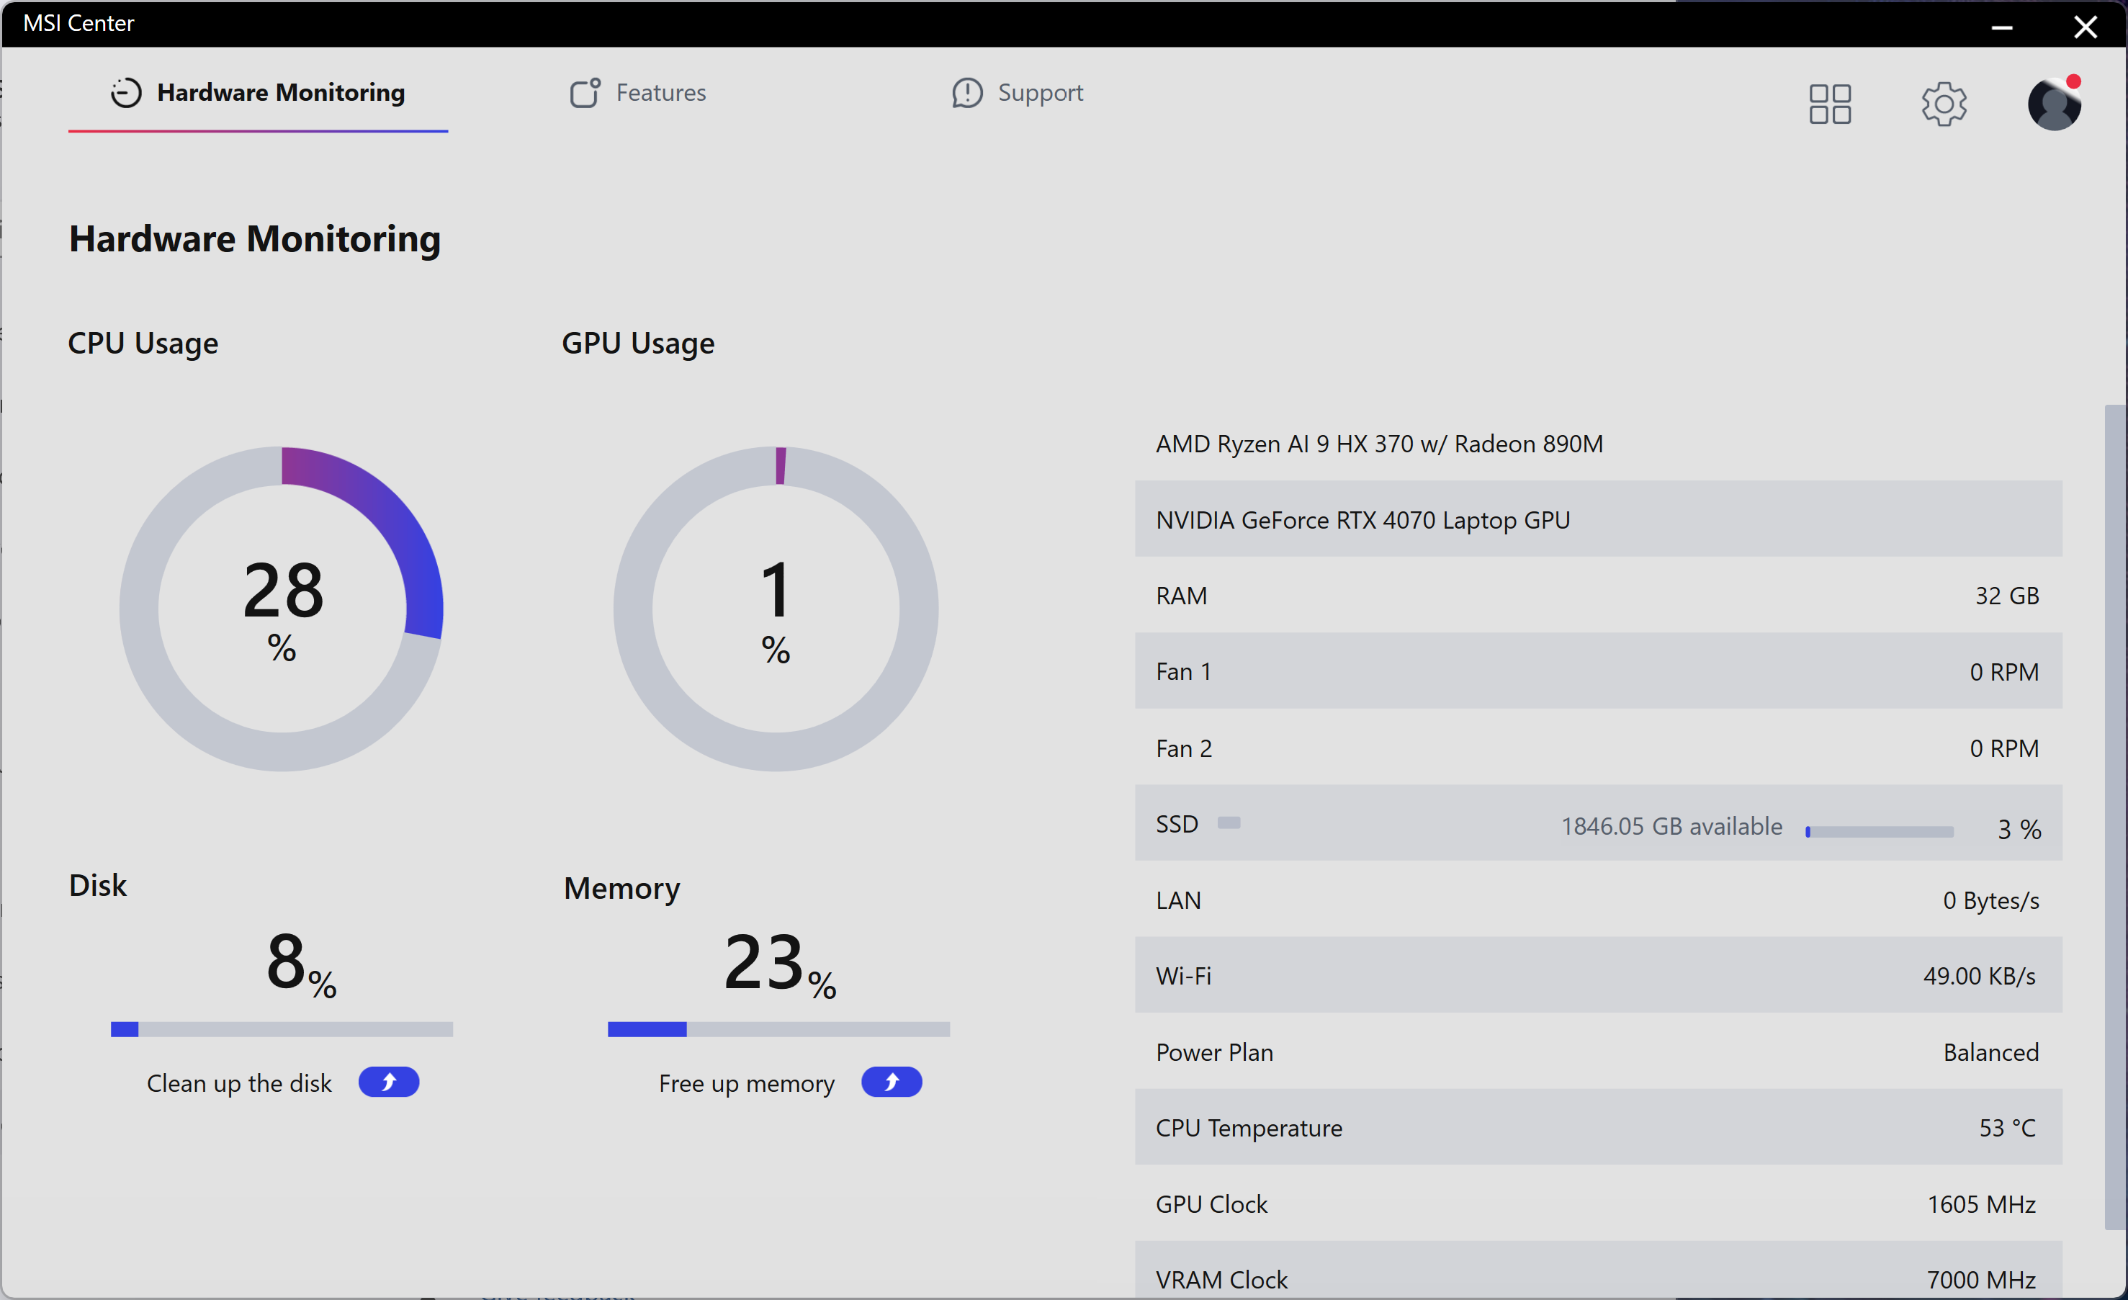Click the Memory usage progress bar

pyautogui.click(x=778, y=1028)
